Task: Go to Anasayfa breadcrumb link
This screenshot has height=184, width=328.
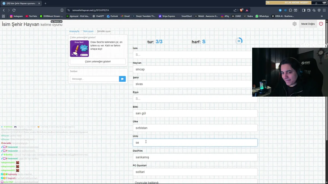Action: (x=74, y=31)
